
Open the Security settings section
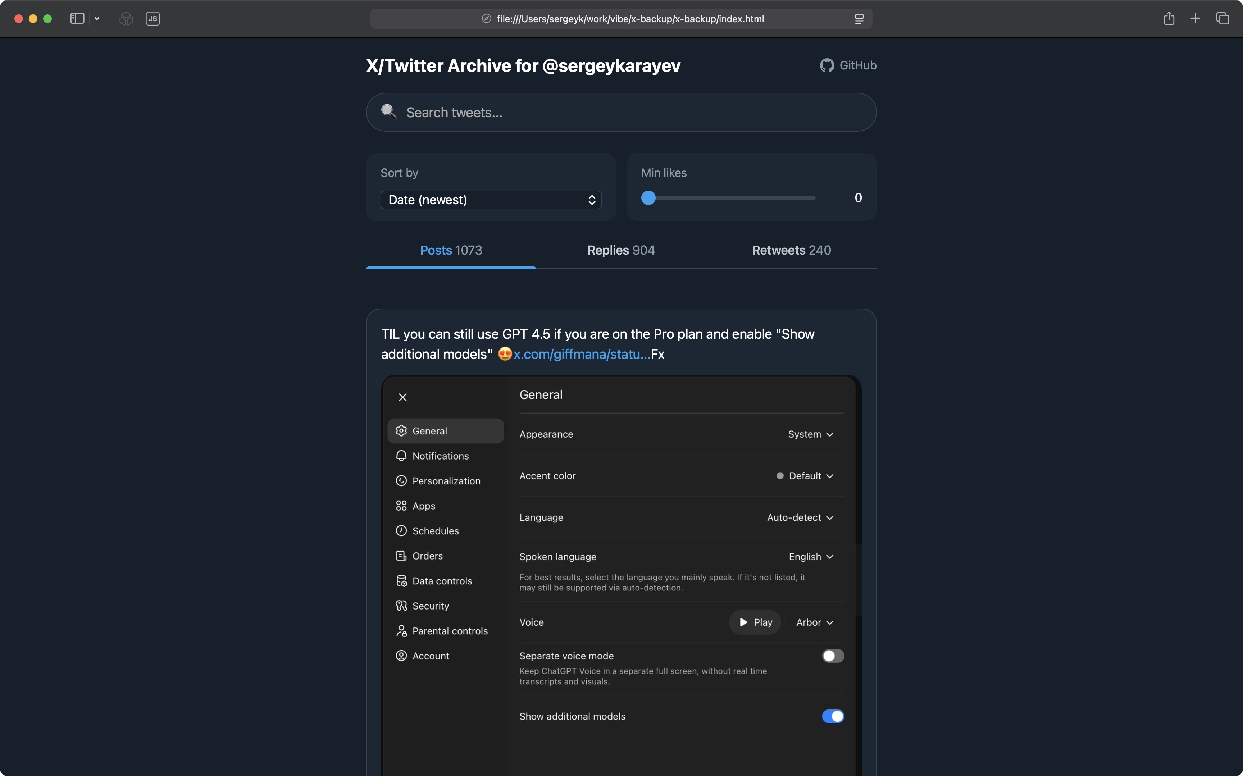[430, 606]
